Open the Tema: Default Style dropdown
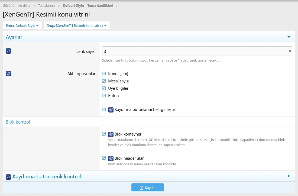This screenshot has width=298, height=196. coord(22,25)
